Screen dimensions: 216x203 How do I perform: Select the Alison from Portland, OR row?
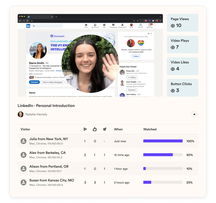tap(108, 169)
